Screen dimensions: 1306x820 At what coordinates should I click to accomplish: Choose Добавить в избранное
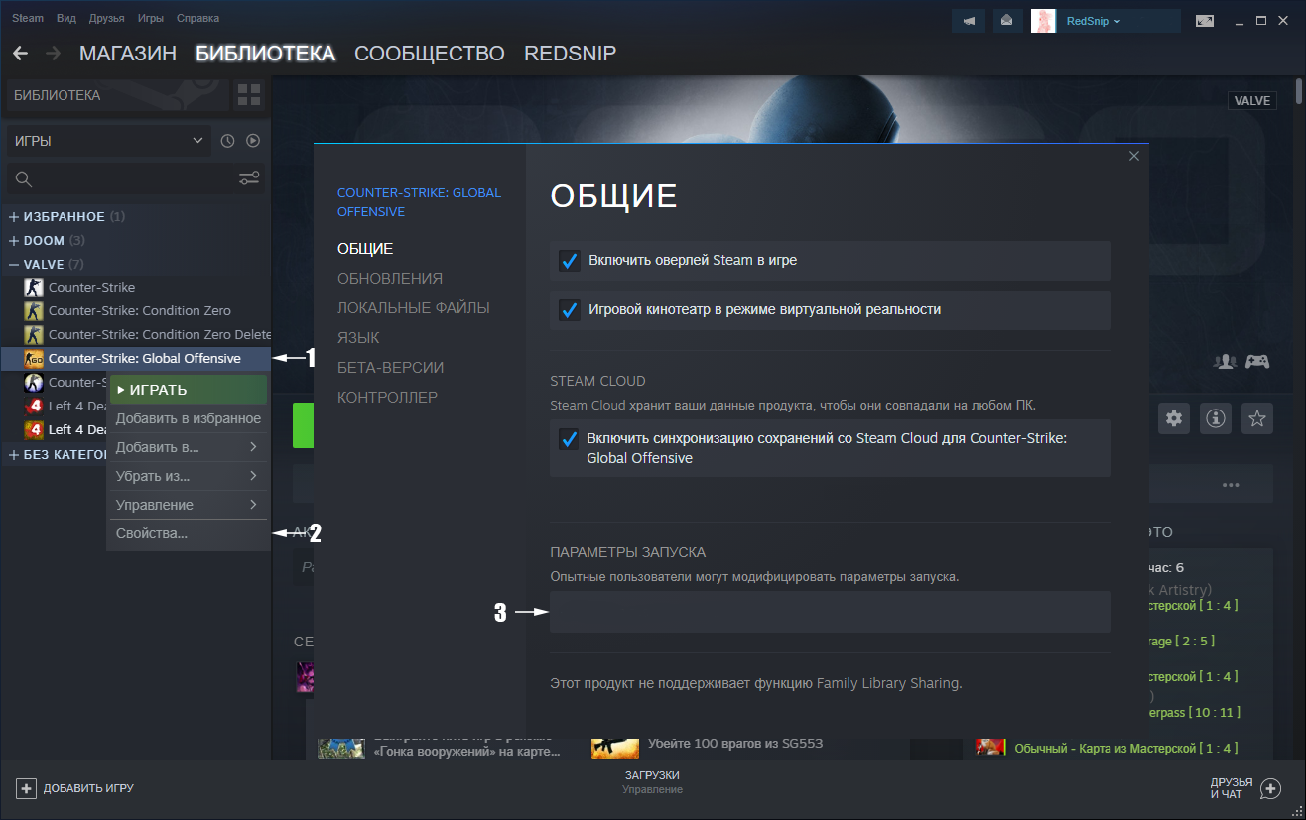pos(187,418)
